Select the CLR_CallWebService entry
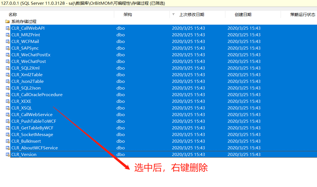Viewport: 317px width, 187px height. click(x=32, y=115)
